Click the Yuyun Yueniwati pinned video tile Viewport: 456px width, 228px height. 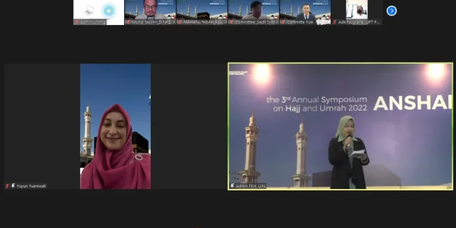pyautogui.click(x=116, y=126)
